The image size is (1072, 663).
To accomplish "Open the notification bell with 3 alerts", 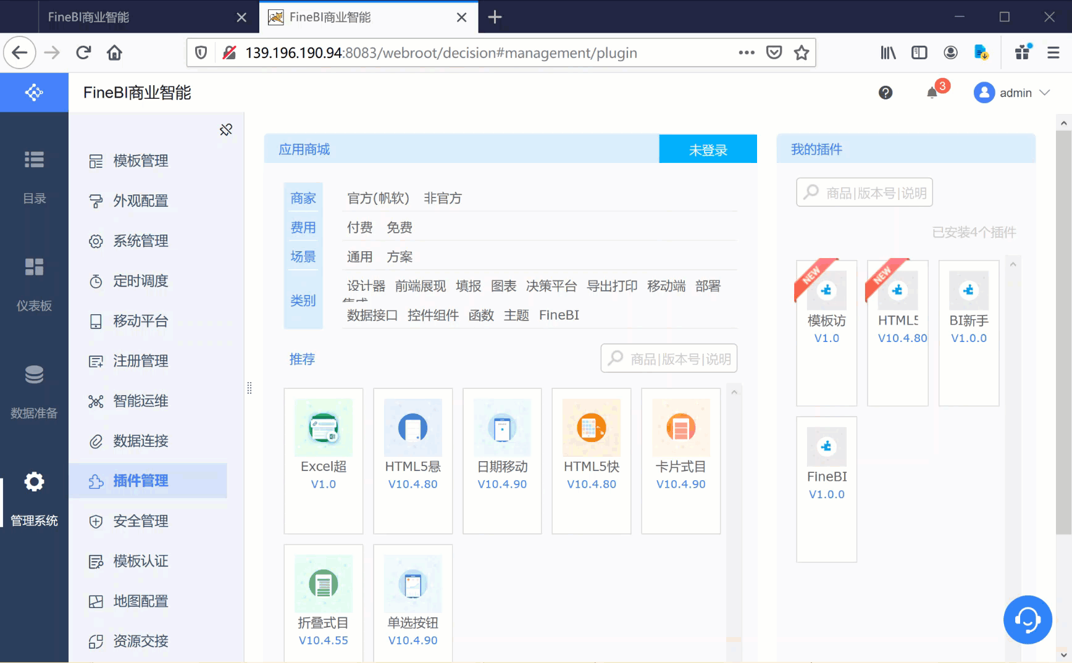I will click(x=932, y=93).
